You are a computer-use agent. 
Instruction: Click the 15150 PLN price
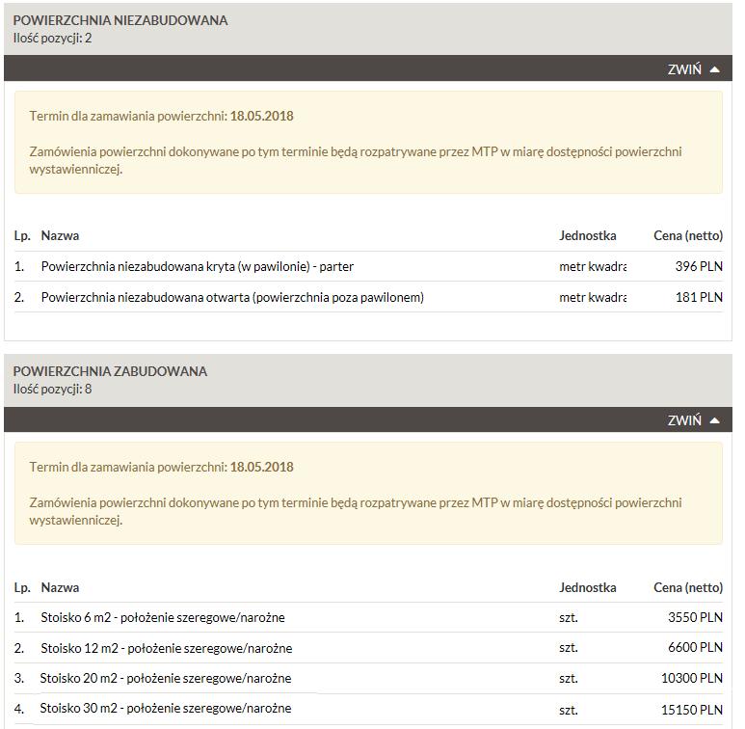click(692, 710)
